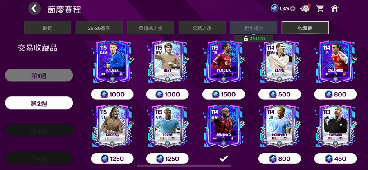The height and width of the screenshot is (170, 368).
Task: Return to main menu via home icon
Action: point(334,9)
